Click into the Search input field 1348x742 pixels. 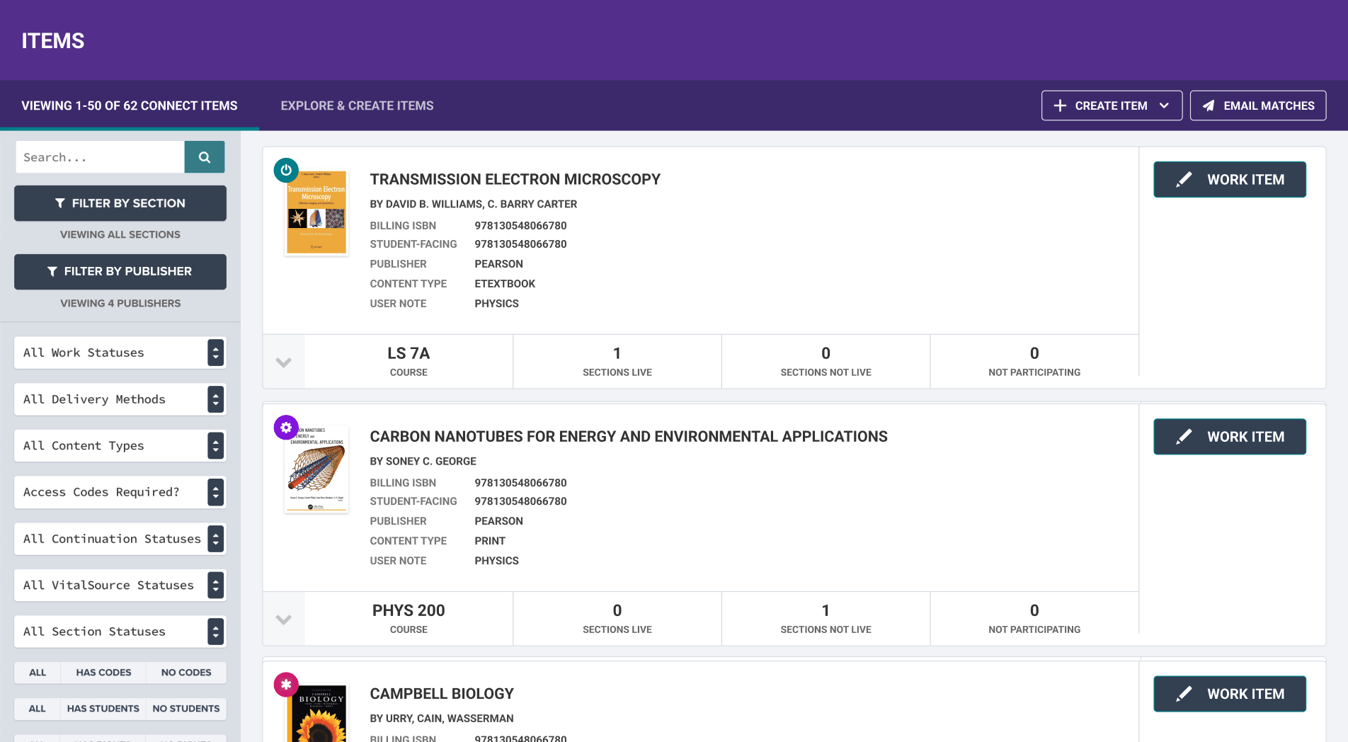pyautogui.click(x=100, y=157)
